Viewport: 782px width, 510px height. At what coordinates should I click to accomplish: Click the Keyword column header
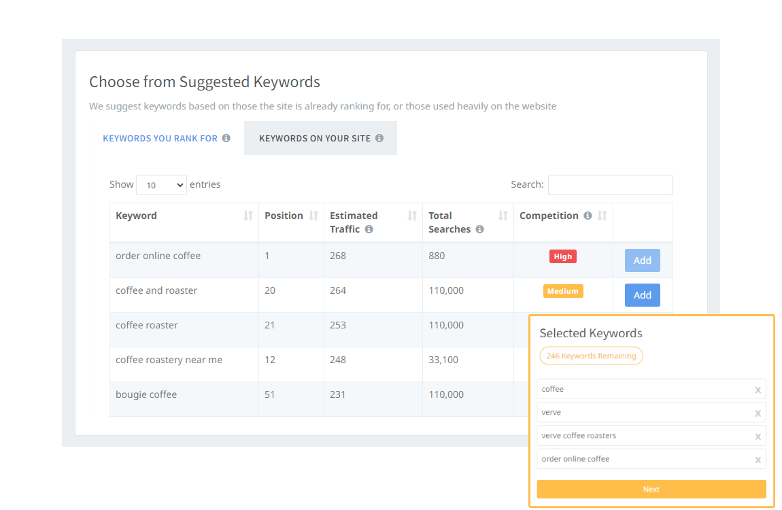click(184, 222)
